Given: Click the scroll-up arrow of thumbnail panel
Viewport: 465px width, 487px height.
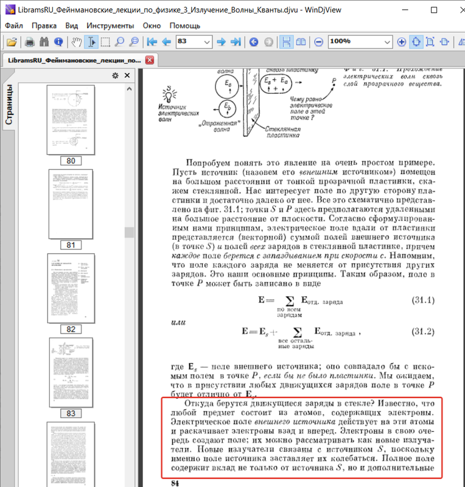Looking at the screenshot, I should pyautogui.click(x=129, y=89).
